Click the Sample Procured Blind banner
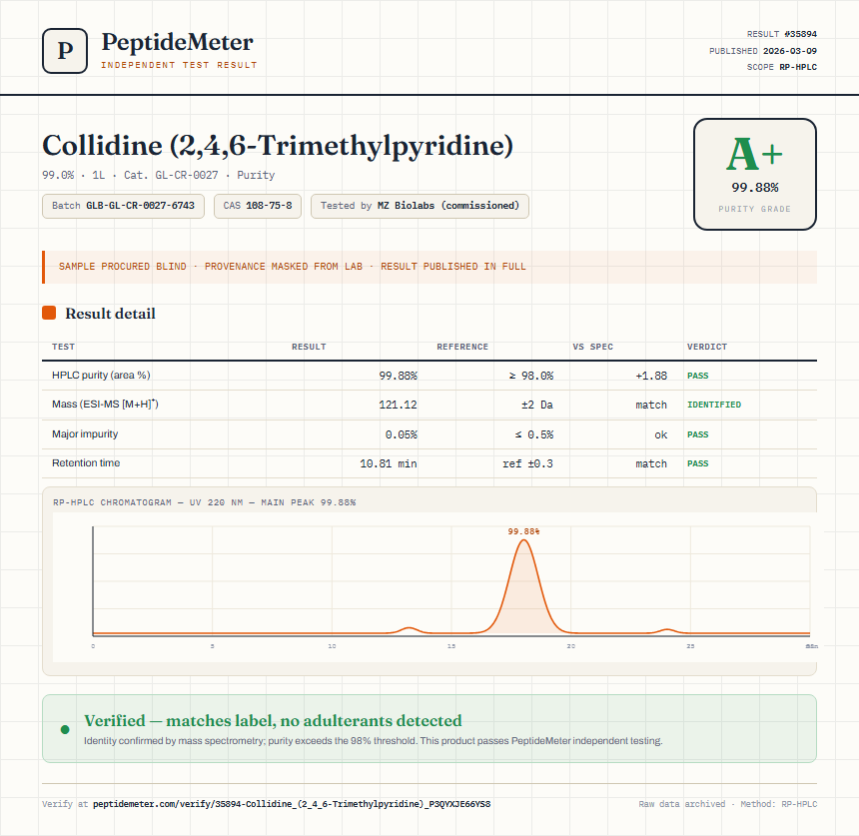The width and height of the screenshot is (859, 836). coord(429,267)
